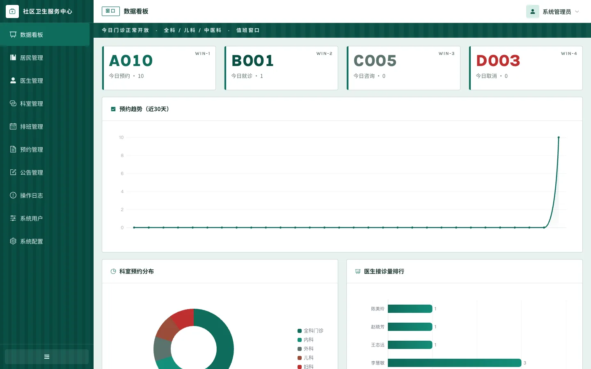Screen dimensions: 591x369
Task: Open the 系统管理员 dropdown arrow
Action: click(577, 11)
